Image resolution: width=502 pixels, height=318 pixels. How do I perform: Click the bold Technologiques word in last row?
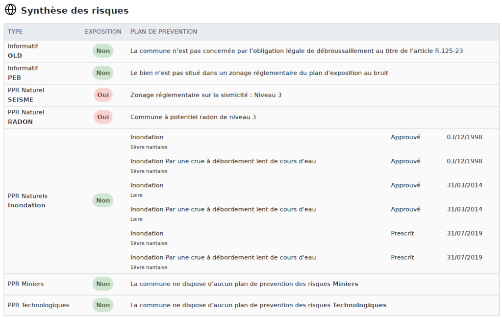click(359, 305)
